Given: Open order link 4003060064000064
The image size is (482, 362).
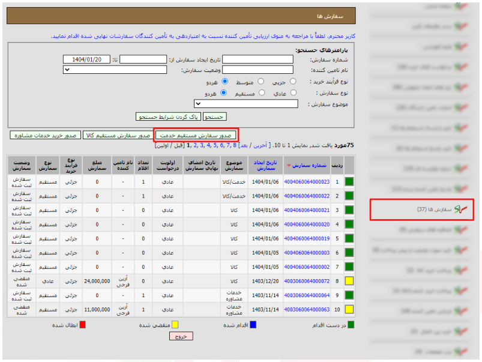Looking at the screenshot, I should (x=307, y=295).
